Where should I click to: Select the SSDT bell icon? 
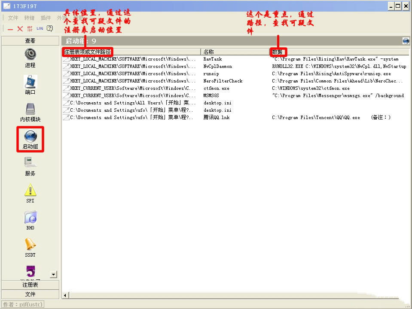coord(30,244)
